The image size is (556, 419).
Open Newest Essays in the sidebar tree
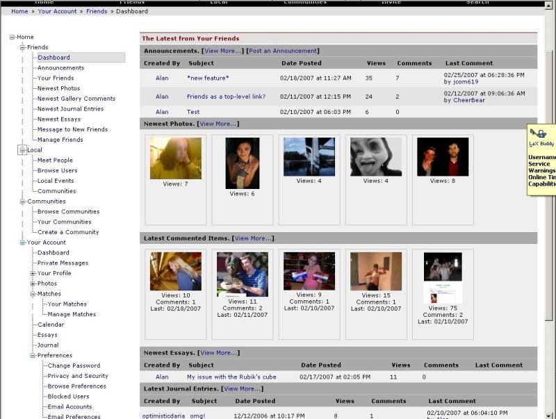point(59,119)
